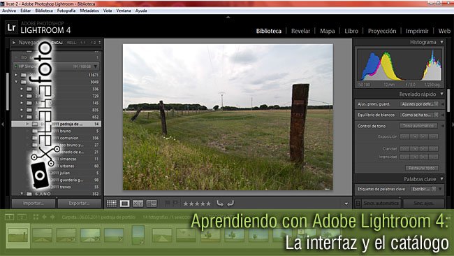
Task: Click the main window 1 icon in filmstrip bar
Action: pos(9,217)
